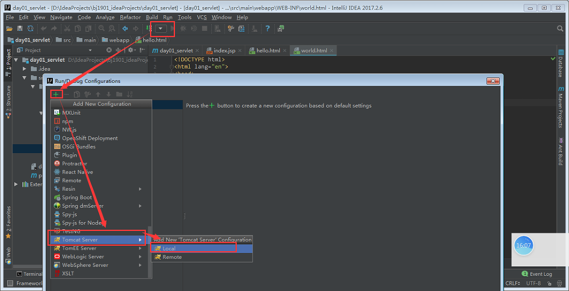
Task: Select MXUnit configuration type
Action: click(x=101, y=113)
